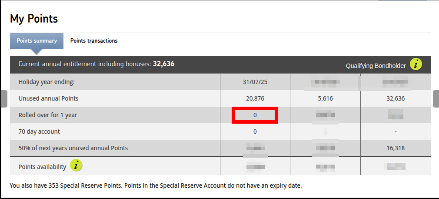This screenshot has width=439, height=199.
Task: Select the Points summary tab
Action: [x=37, y=40]
